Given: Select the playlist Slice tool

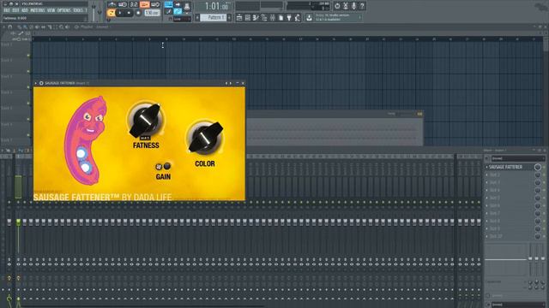Looking at the screenshot, I should pyautogui.click(x=50, y=27).
